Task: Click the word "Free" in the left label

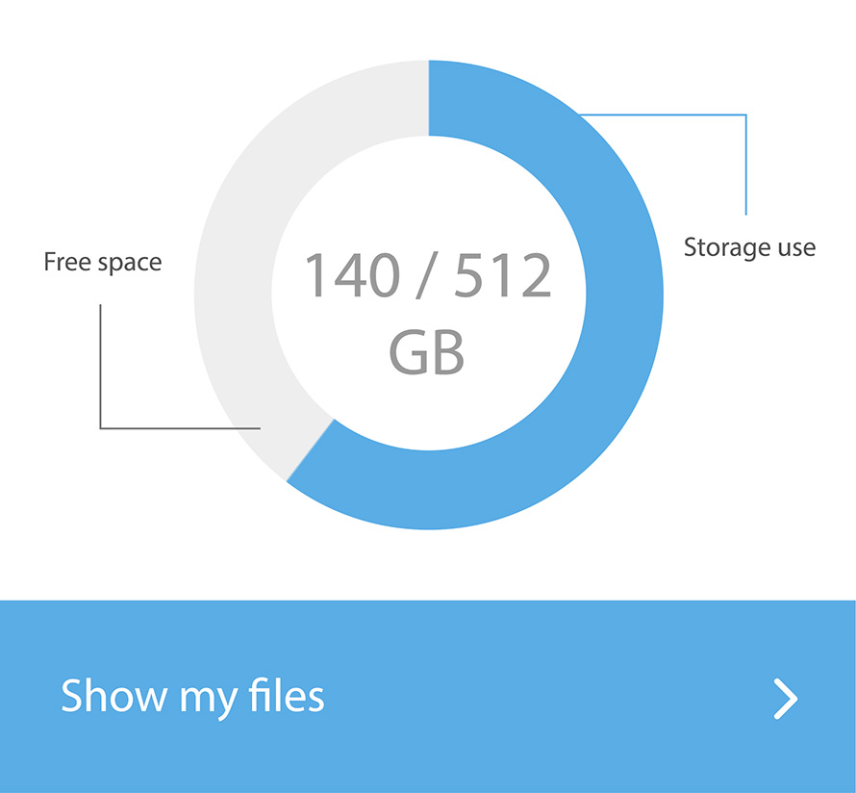Action: 67,262
